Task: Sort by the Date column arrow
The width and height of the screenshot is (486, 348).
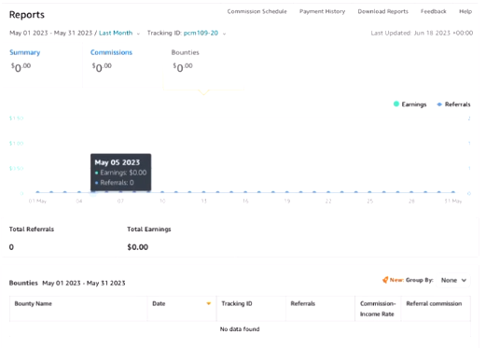Action: click(209, 303)
